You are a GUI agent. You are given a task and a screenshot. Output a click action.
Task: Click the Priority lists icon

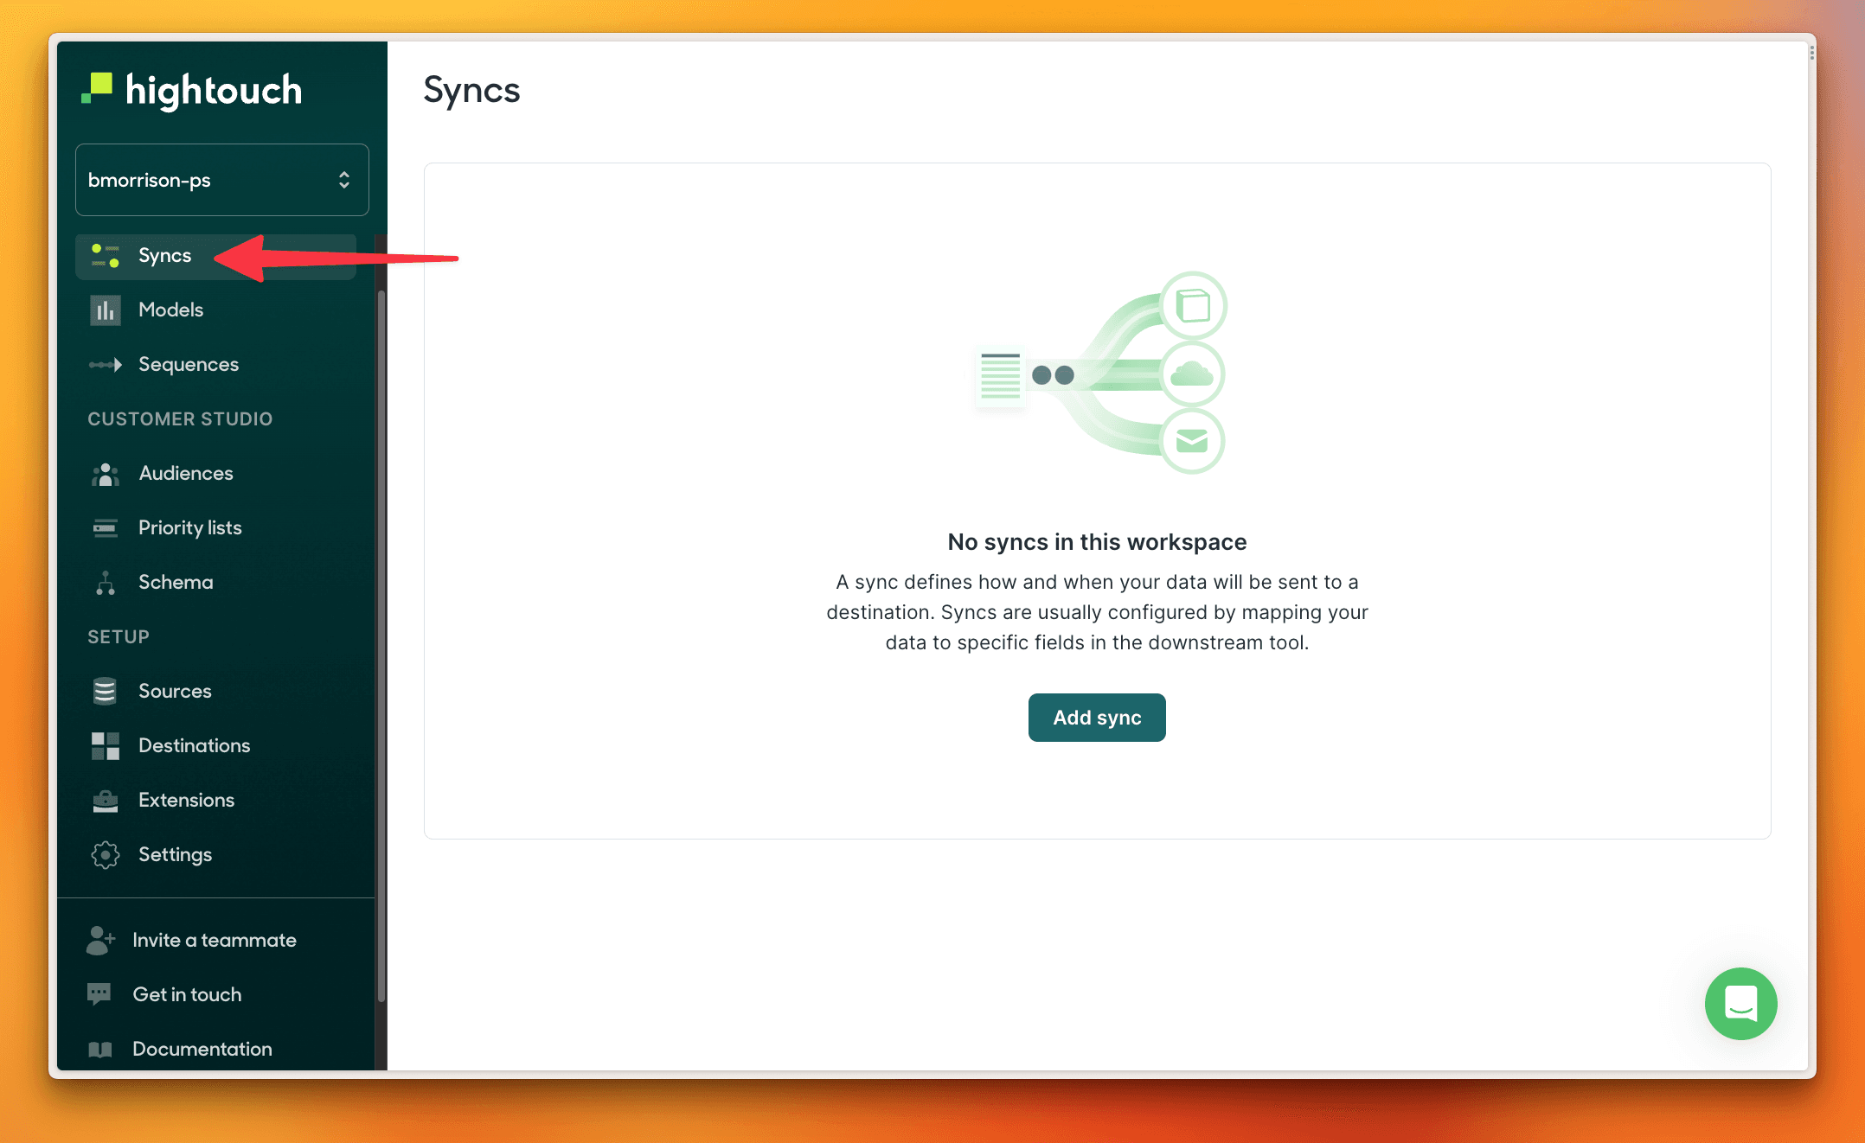[x=106, y=527]
